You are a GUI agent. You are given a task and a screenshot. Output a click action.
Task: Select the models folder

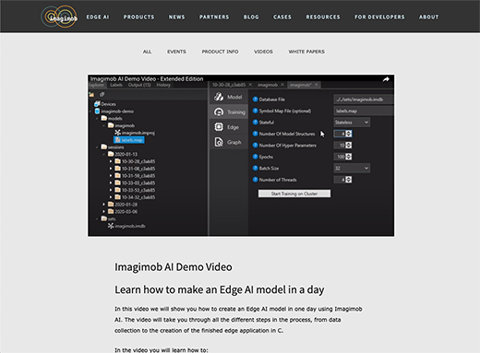pyautogui.click(x=112, y=118)
